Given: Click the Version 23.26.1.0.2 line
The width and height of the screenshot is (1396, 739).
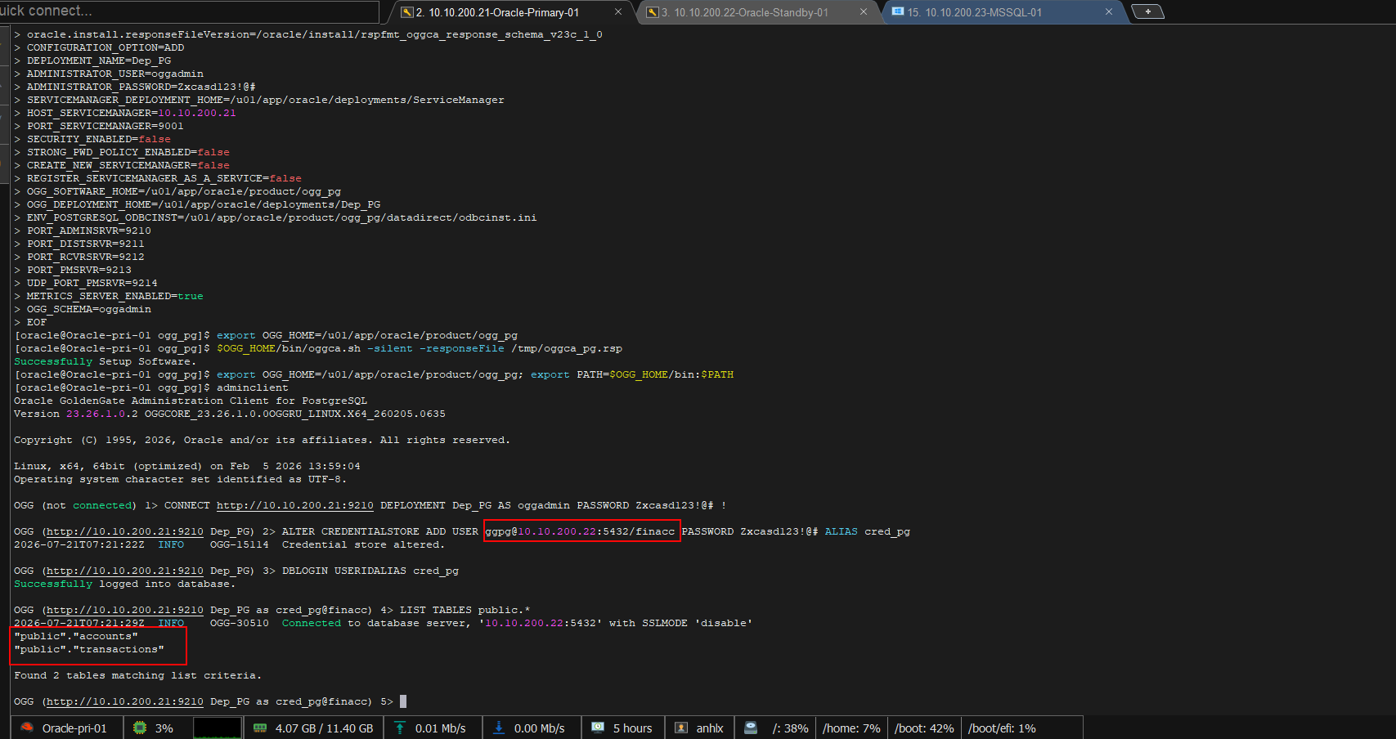Looking at the screenshot, I should 230,414.
